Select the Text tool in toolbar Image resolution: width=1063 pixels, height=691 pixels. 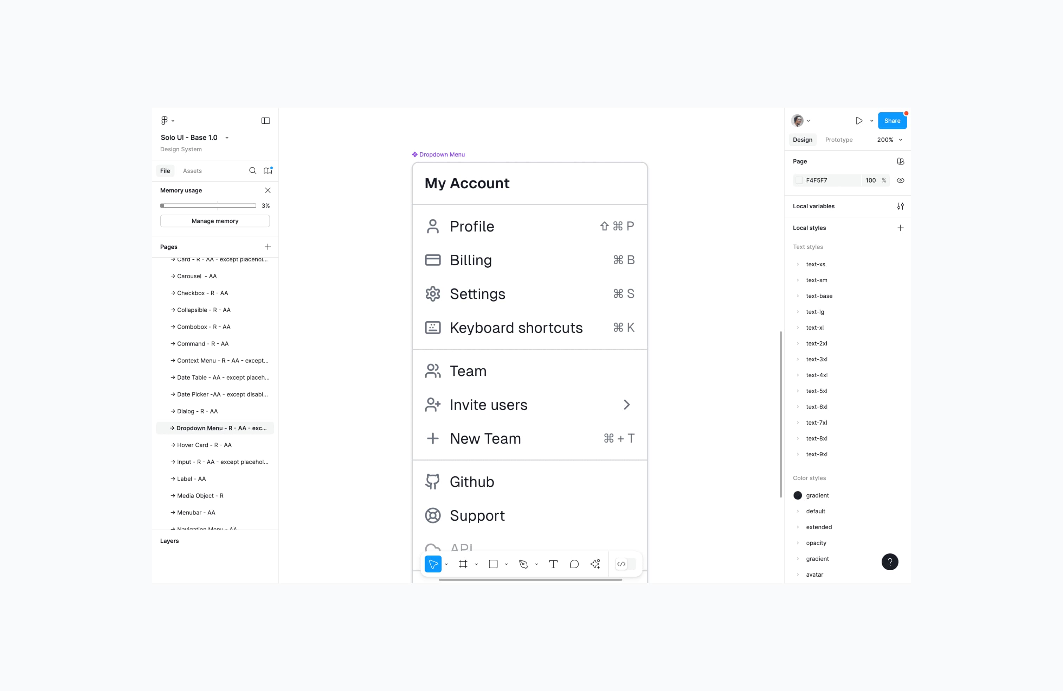553,564
